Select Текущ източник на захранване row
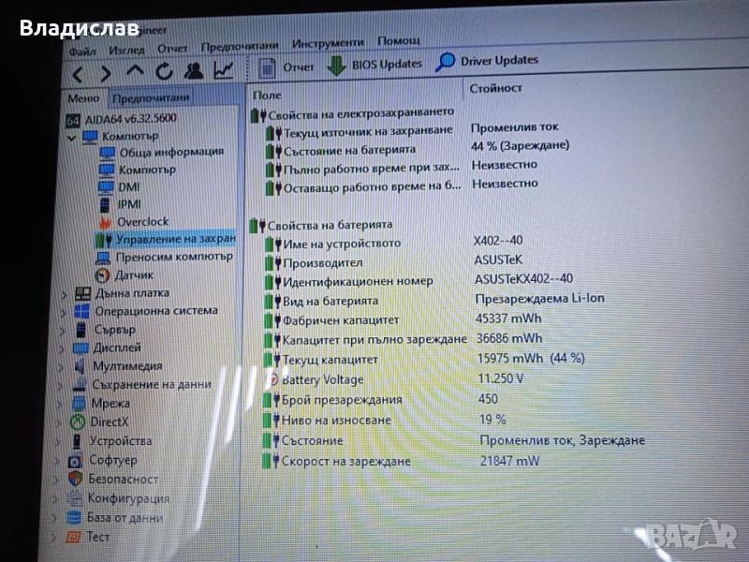 [x=360, y=131]
